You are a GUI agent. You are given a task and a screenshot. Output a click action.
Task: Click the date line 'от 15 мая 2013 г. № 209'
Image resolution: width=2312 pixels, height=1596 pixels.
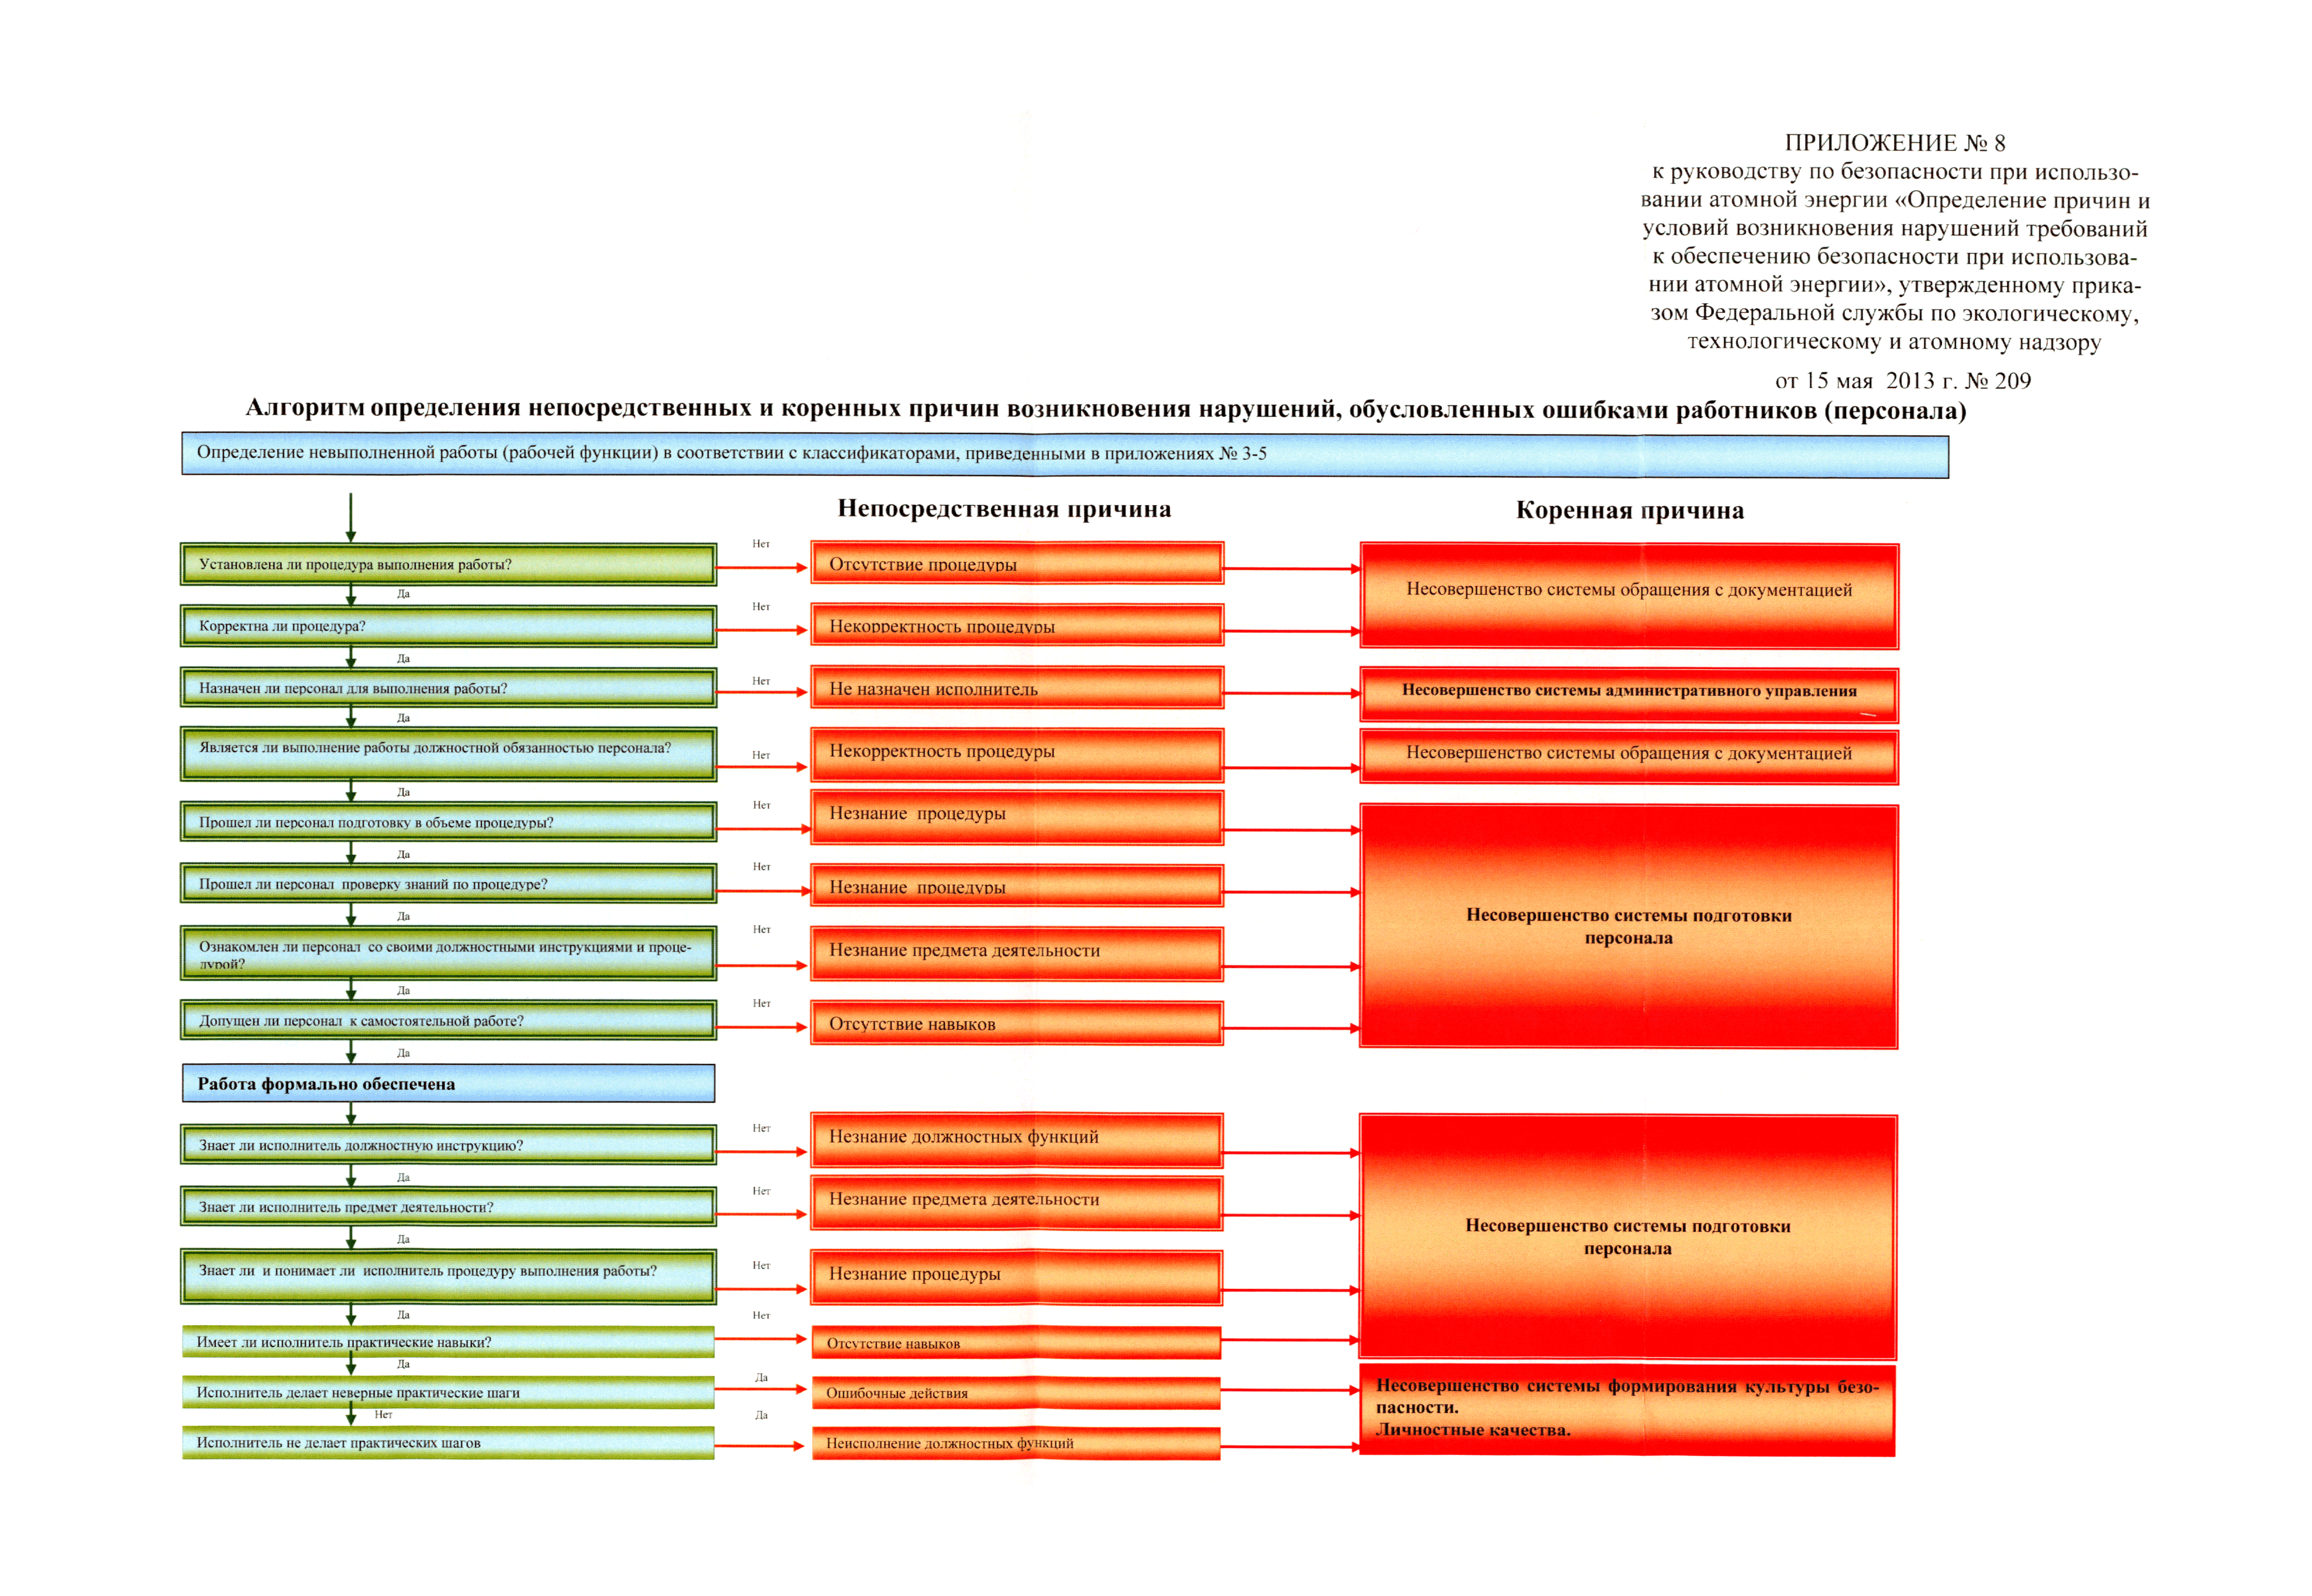[x=1903, y=381]
